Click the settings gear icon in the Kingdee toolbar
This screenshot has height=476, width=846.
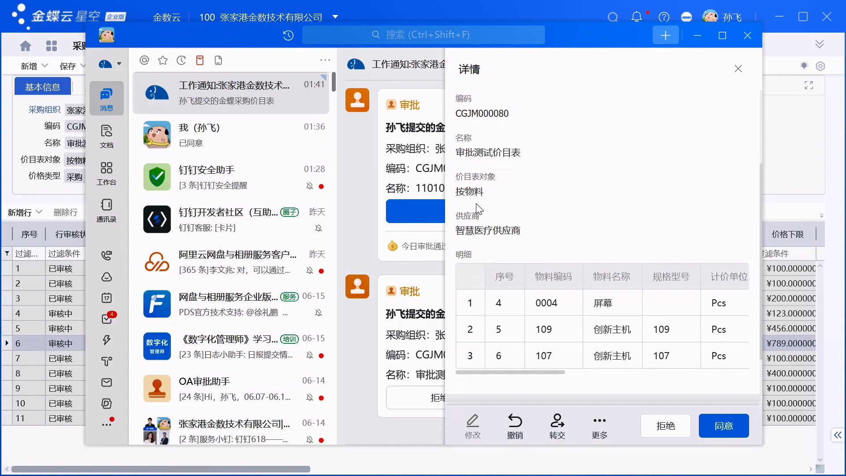(x=820, y=66)
